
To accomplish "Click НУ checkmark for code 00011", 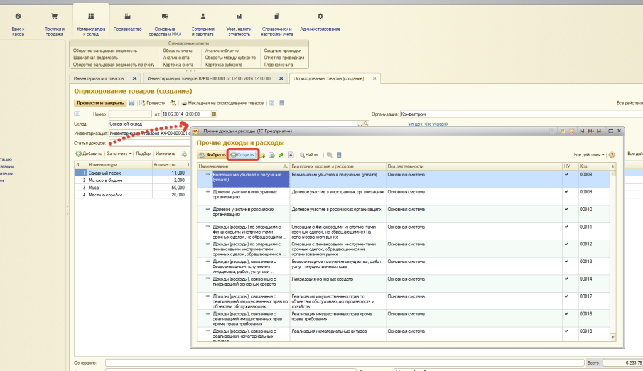I will pos(566,227).
